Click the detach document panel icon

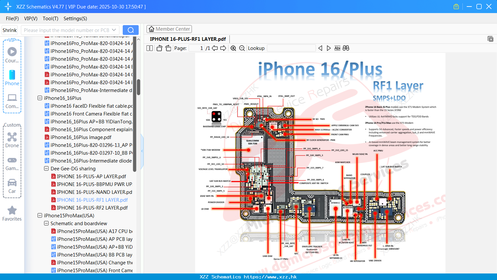coord(490,39)
